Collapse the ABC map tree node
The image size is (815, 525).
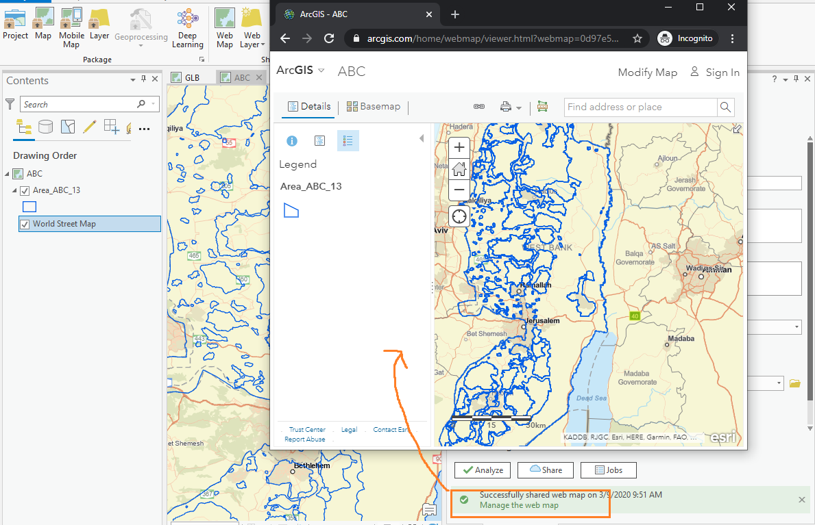(x=8, y=173)
